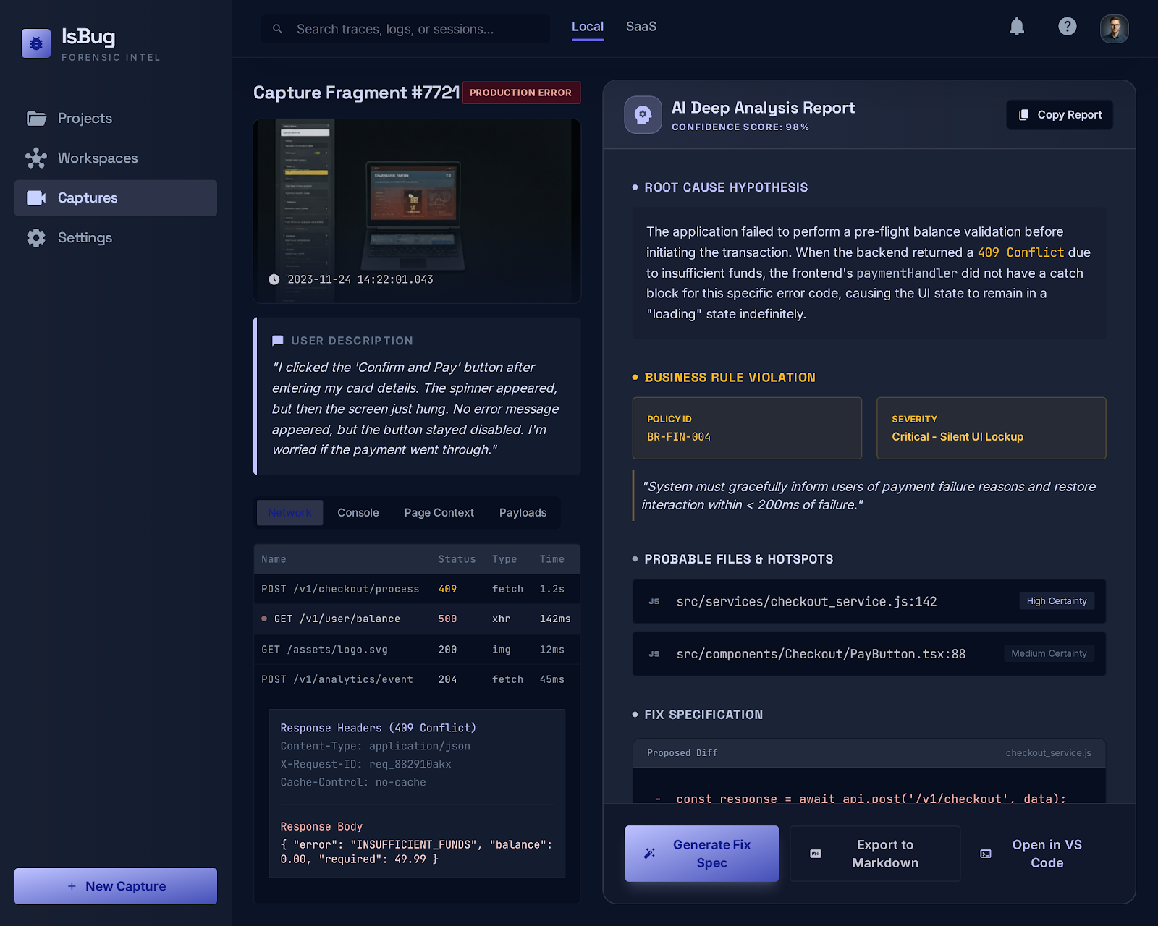1158x926 pixels.
Task: Switch to the SaaS tab
Action: pyautogui.click(x=641, y=27)
